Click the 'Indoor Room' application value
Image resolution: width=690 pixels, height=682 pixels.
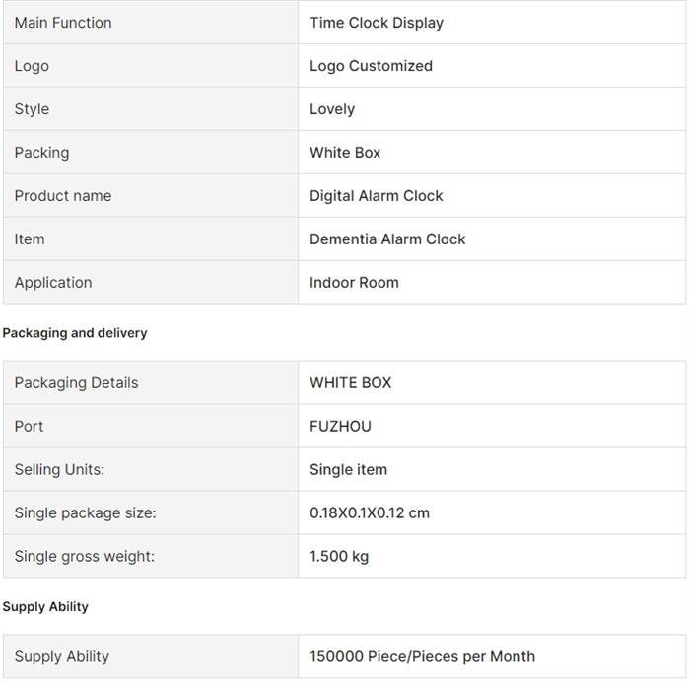[x=354, y=283]
